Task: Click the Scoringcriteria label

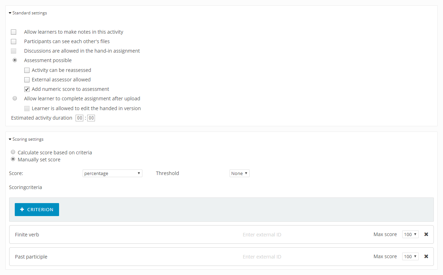Action: pyautogui.click(x=26, y=187)
